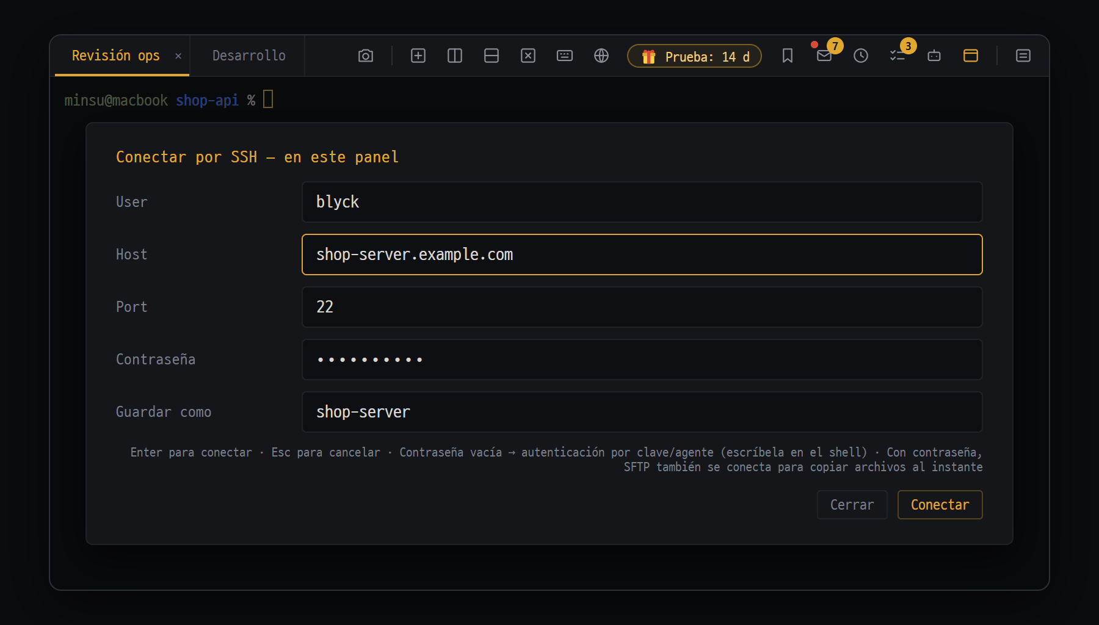This screenshot has width=1099, height=625.
Task: Click the Port field showing 22
Action: point(642,307)
